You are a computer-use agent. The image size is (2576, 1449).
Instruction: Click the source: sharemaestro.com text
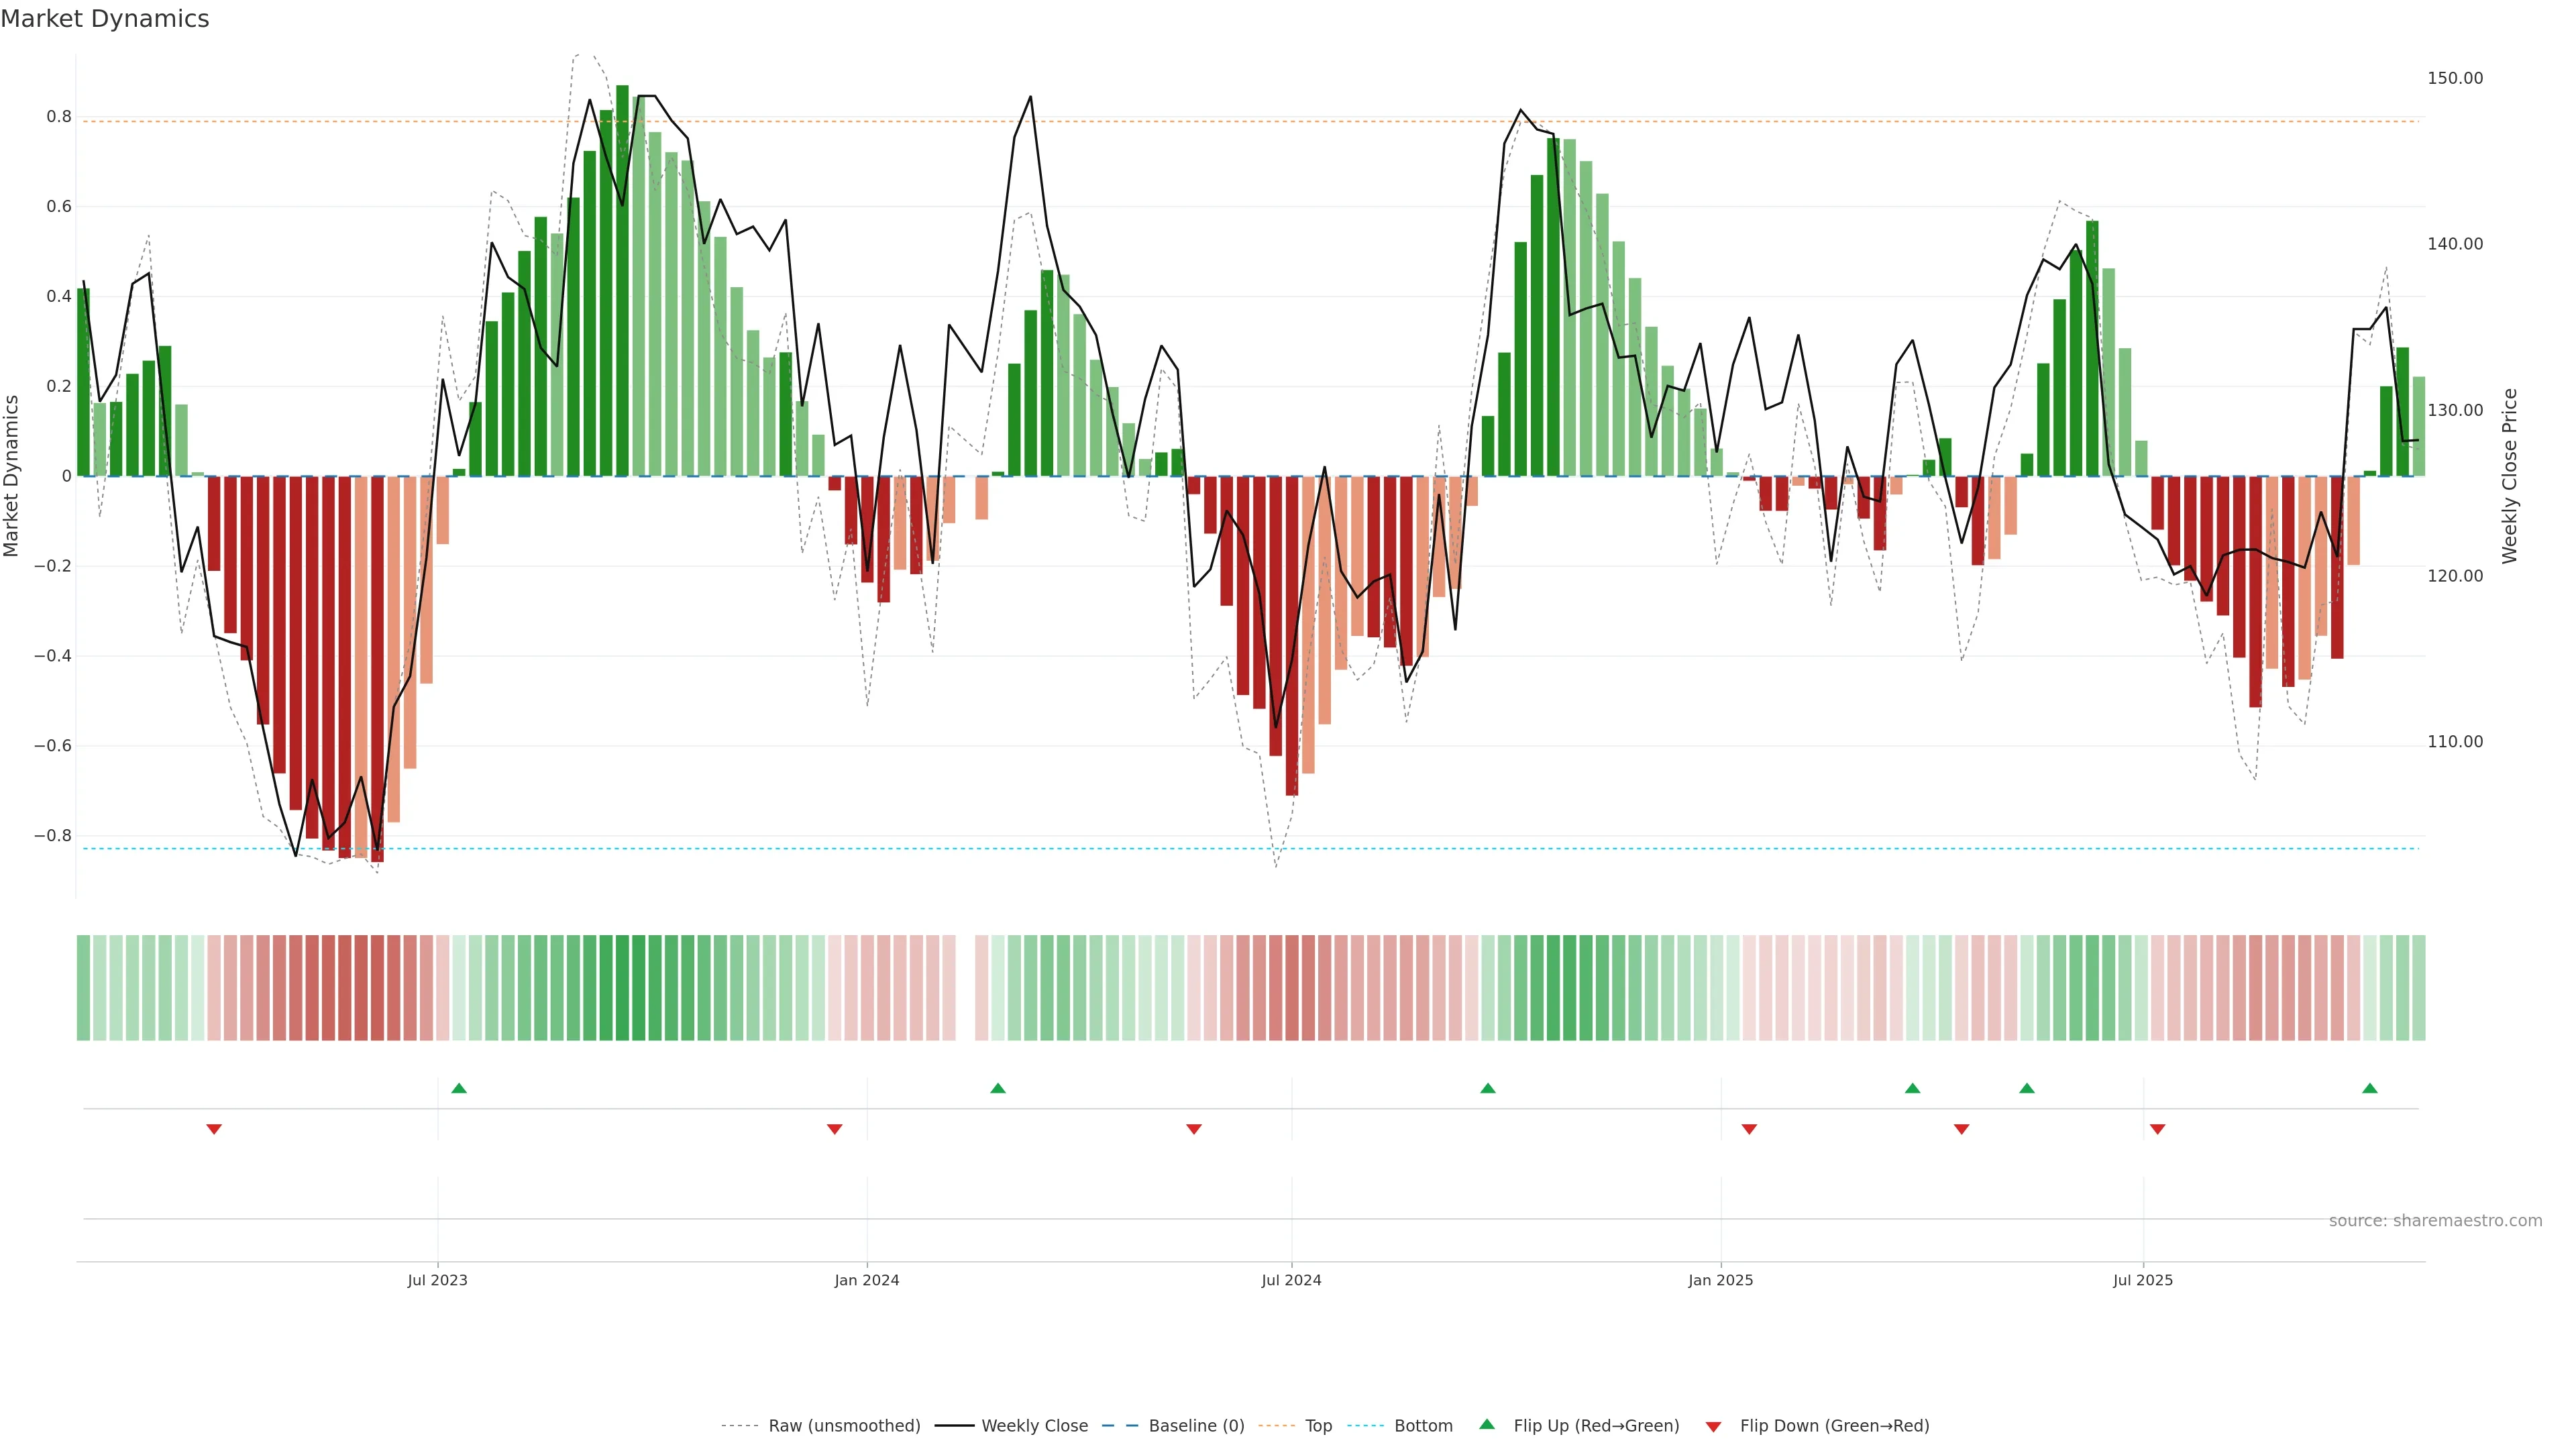(x=2435, y=1221)
